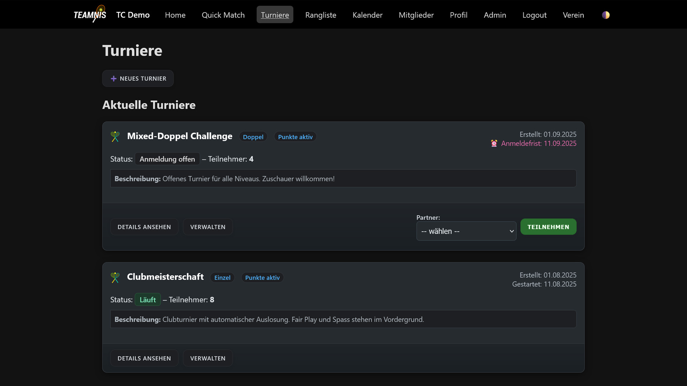687x386 pixels.
Task: Go to the Rangliste menu item
Action: pyautogui.click(x=321, y=15)
